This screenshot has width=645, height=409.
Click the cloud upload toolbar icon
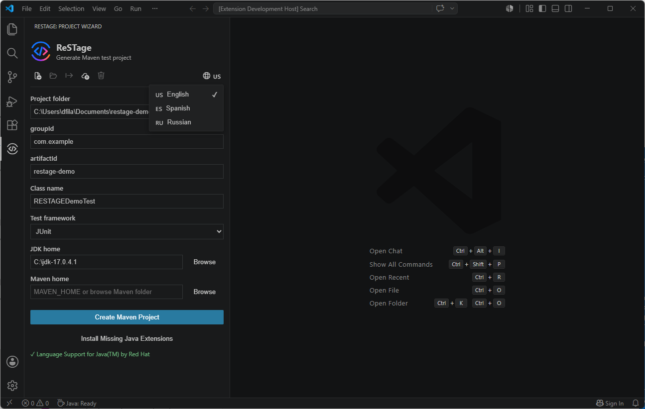pyautogui.click(x=85, y=76)
